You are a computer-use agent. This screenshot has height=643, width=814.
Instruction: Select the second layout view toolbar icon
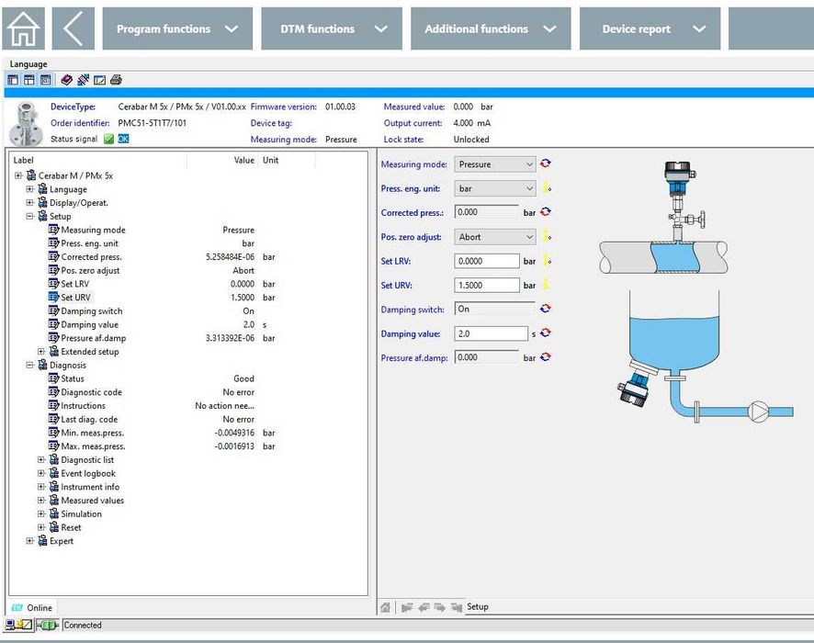(29, 80)
